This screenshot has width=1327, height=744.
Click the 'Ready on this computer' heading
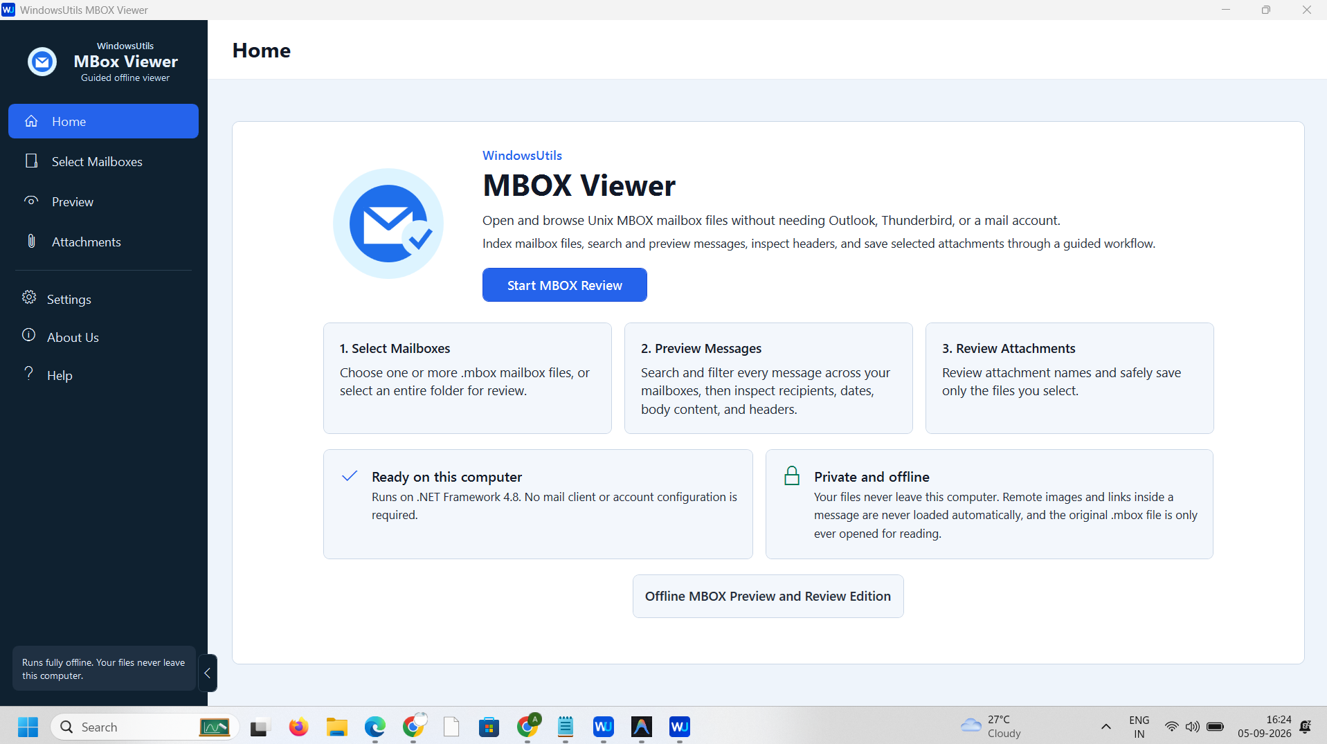tap(446, 477)
